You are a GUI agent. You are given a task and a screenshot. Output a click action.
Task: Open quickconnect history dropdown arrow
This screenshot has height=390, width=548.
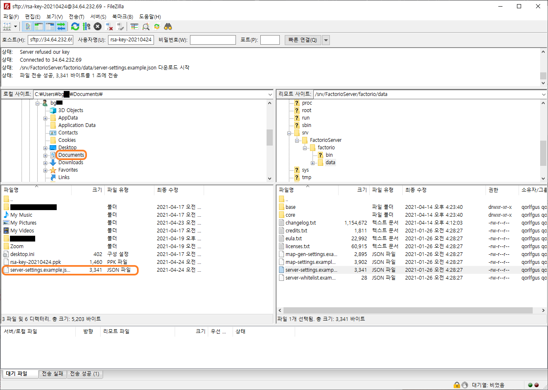(326, 40)
